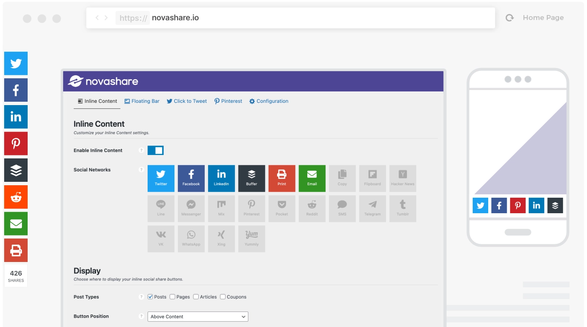Click the Reddit icon in floating sidebar
The height and width of the screenshot is (327, 587).
click(x=16, y=197)
